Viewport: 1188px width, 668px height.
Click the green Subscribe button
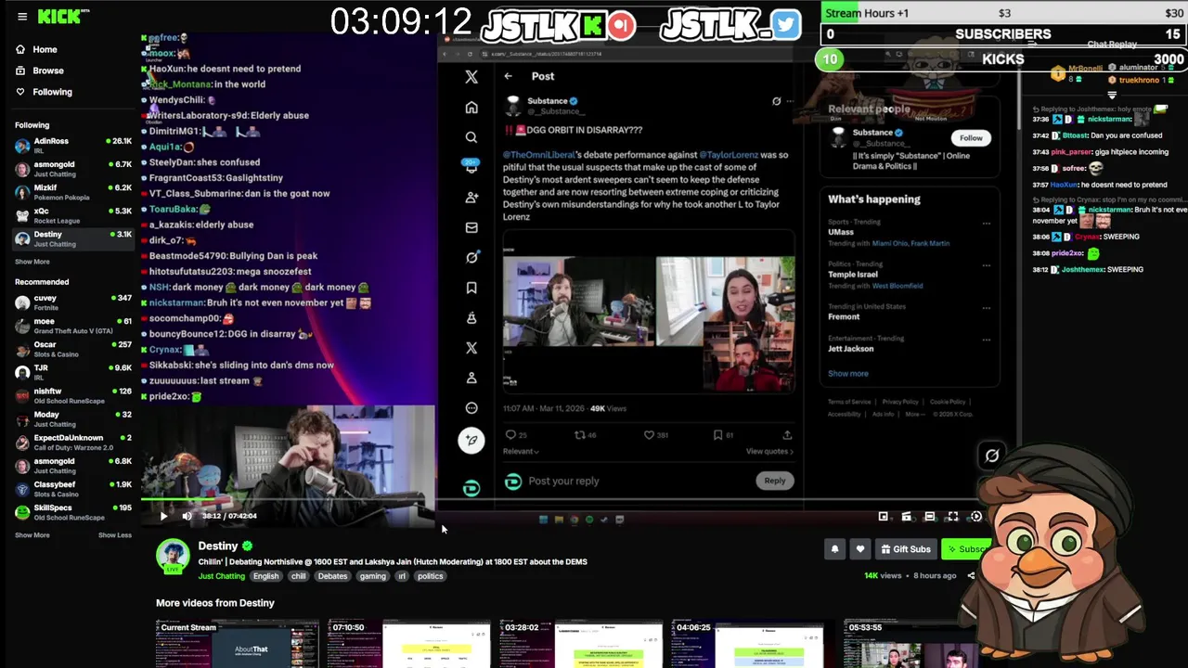pos(966,549)
